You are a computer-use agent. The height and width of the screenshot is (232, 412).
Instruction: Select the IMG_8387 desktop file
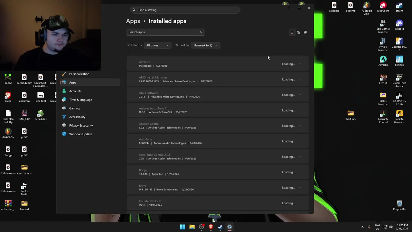click(24, 115)
